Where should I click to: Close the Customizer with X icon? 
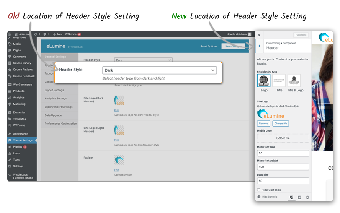click(x=259, y=35)
